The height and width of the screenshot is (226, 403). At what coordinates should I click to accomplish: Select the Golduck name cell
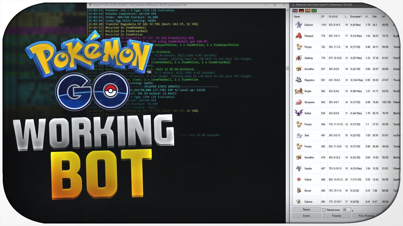(309, 25)
